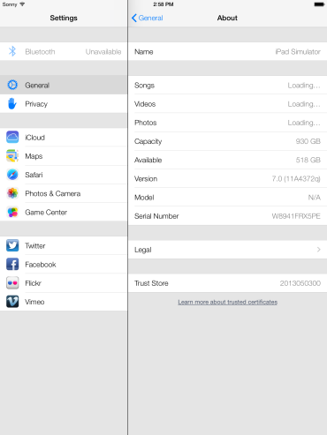The image size is (327, 435).
Task: Click the Facebook icon
Action: [12, 264]
